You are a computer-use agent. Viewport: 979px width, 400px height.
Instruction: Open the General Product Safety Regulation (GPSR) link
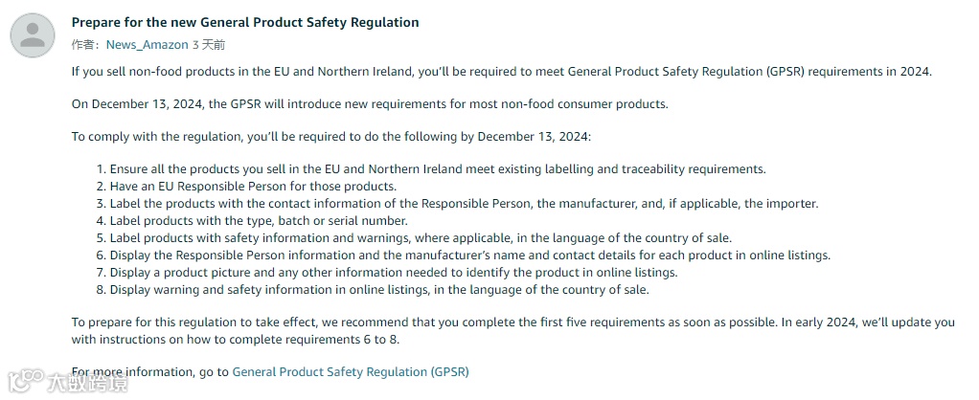pyautogui.click(x=350, y=371)
